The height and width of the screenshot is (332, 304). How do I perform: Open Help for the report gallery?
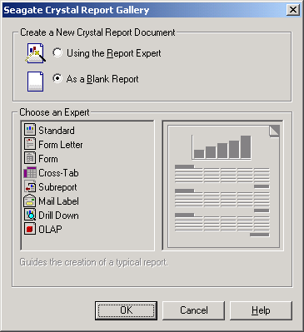(x=261, y=310)
